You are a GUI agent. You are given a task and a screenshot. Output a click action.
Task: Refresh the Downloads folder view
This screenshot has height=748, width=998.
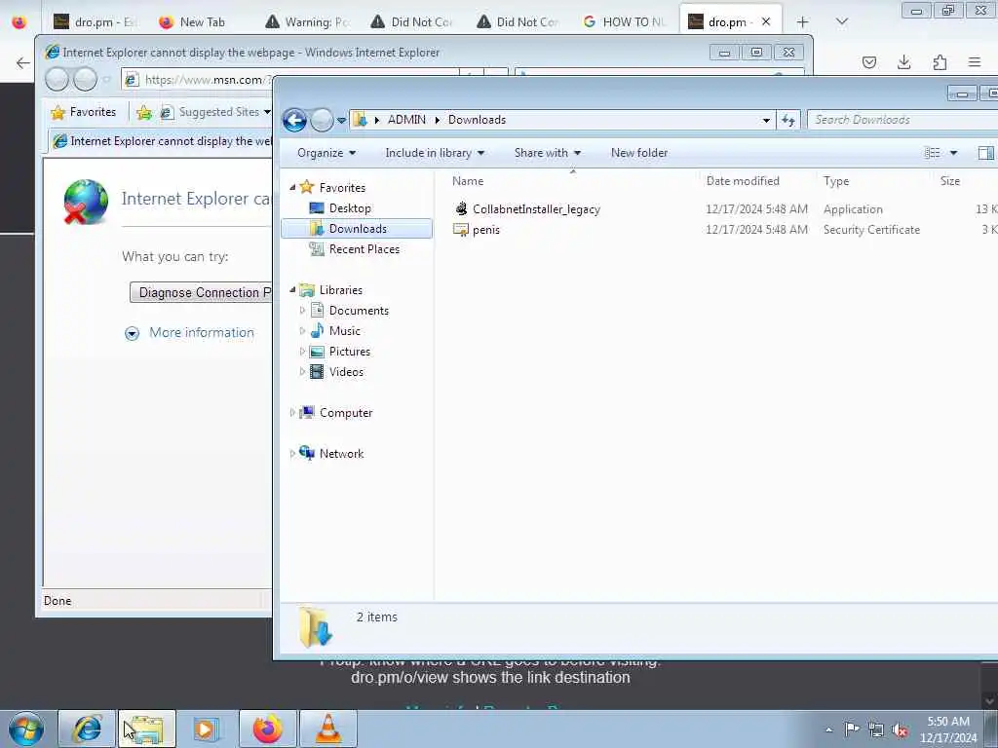point(788,120)
